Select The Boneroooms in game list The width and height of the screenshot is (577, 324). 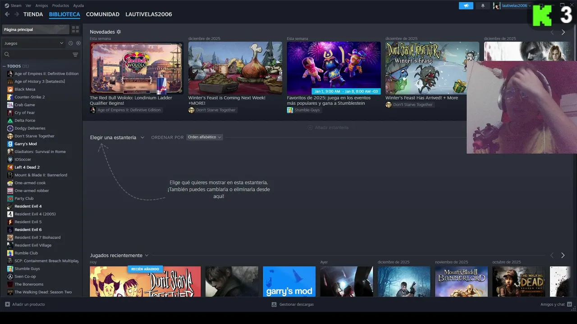tap(29, 284)
